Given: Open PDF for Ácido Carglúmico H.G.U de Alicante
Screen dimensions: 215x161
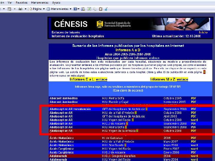Looking at the screenshot, I should [193, 152].
